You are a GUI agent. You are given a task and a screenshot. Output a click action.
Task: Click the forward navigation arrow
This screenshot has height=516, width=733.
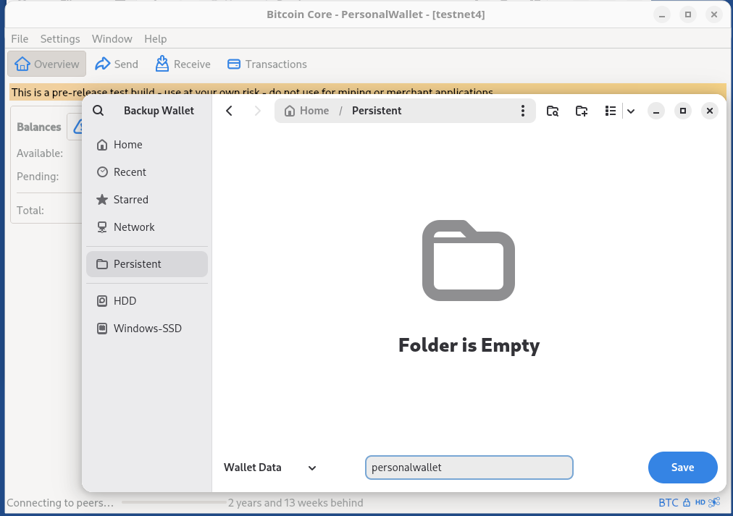pos(257,111)
